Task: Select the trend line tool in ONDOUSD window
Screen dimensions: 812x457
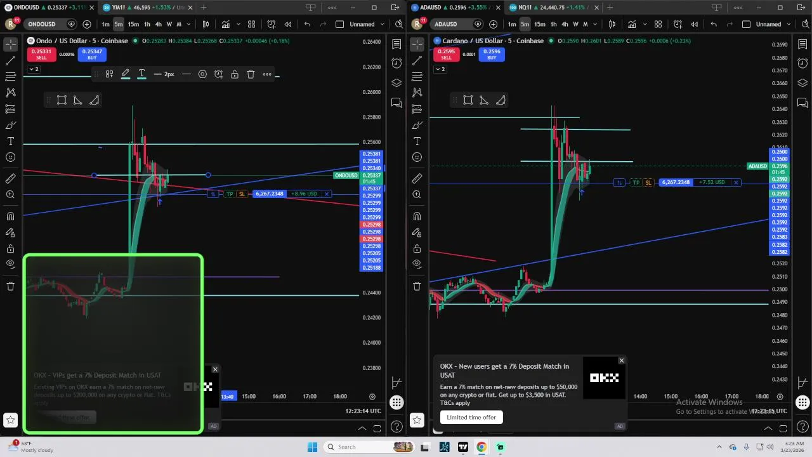Action: pyautogui.click(x=11, y=61)
